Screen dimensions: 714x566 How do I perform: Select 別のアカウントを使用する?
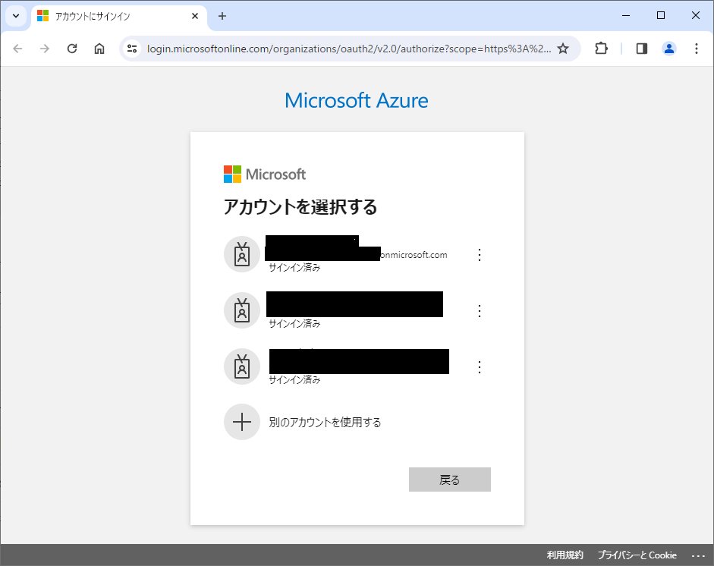325,423
